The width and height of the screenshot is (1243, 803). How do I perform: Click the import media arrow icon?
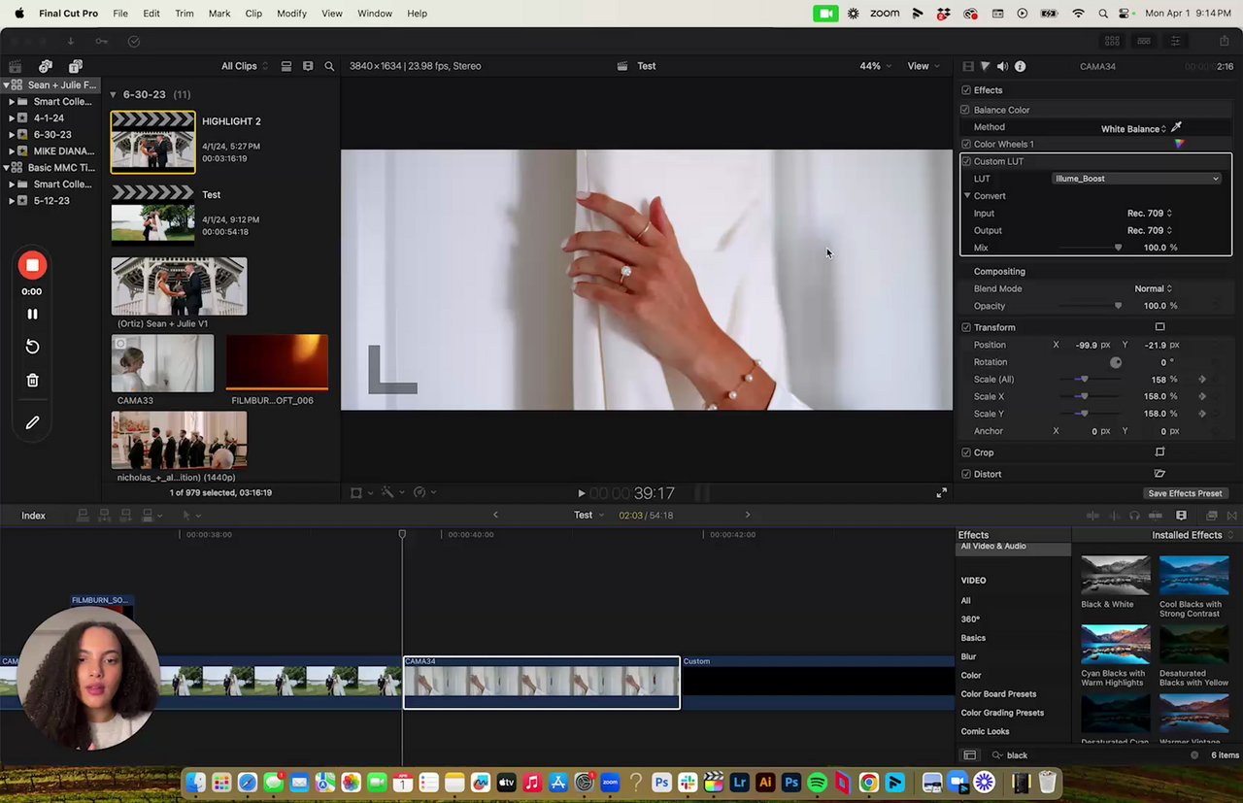click(x=70, y=41)
